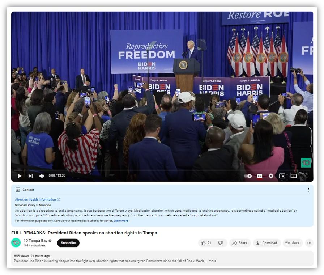Play the video
The height and width of the screenshot is (275, 324).
tap(20, 176)
